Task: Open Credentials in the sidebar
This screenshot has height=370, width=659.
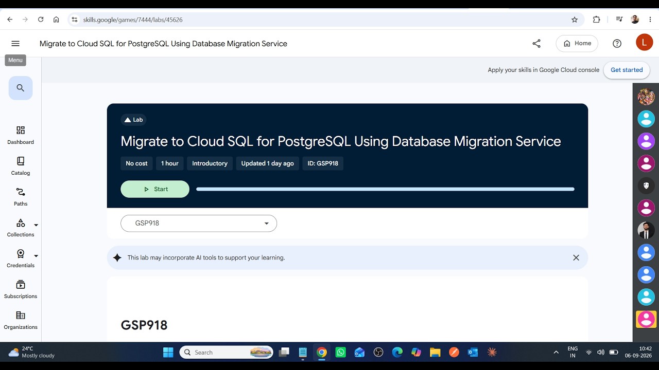Action: (21, 258)
